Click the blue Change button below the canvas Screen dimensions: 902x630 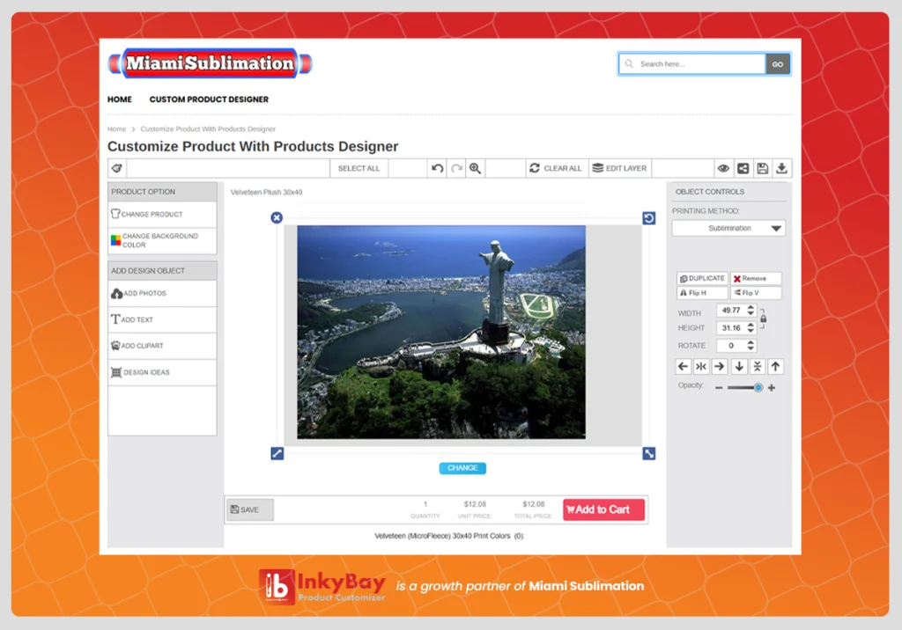point(462,468)
